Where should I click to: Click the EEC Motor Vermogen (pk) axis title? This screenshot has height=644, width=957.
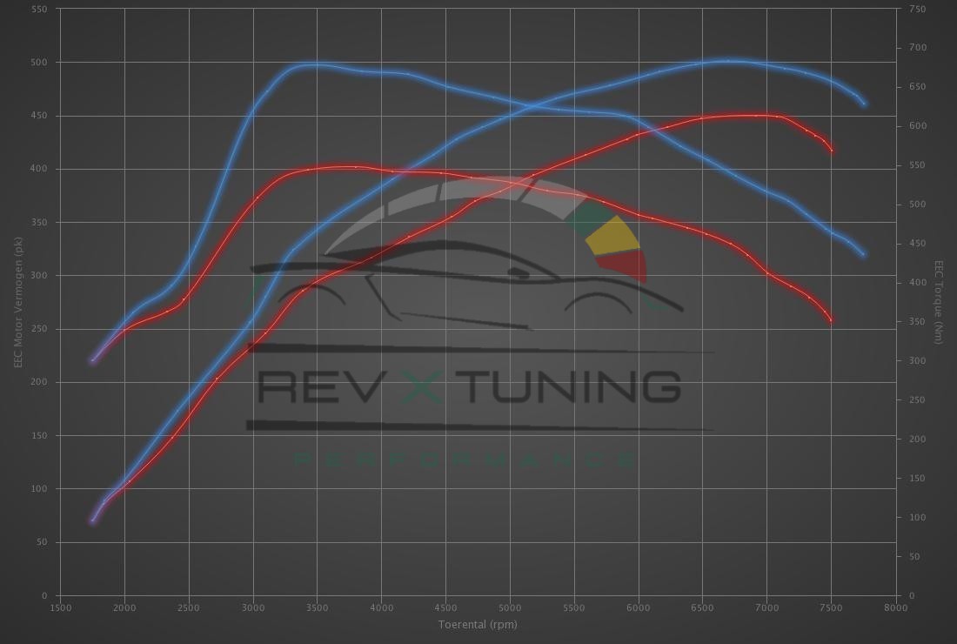(x=17, y=302)
